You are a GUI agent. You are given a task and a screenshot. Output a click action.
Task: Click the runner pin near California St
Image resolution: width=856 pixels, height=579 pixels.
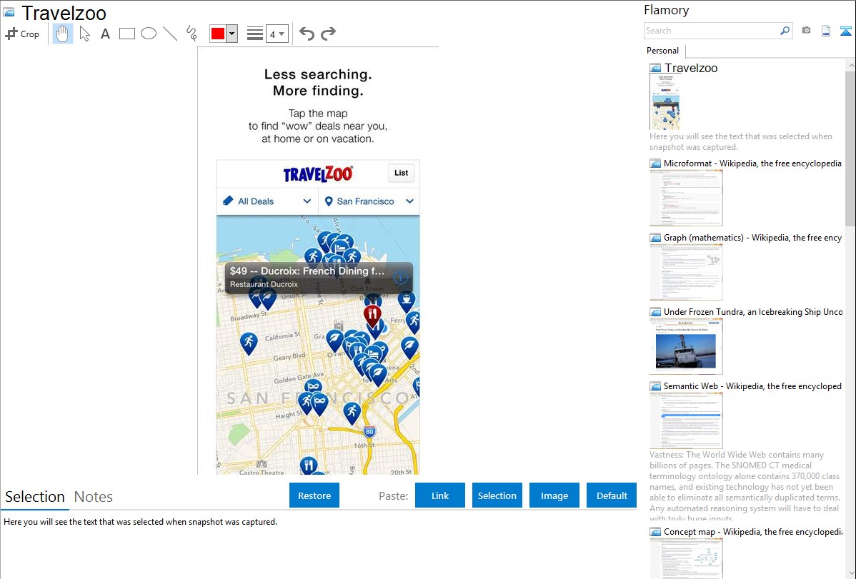[x=249, y=344]
